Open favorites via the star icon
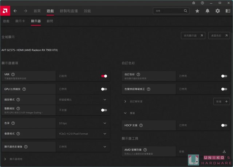 click(x=197, y=11)
